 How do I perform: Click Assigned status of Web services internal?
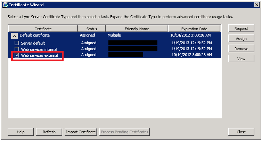click(x=89, y=49)
